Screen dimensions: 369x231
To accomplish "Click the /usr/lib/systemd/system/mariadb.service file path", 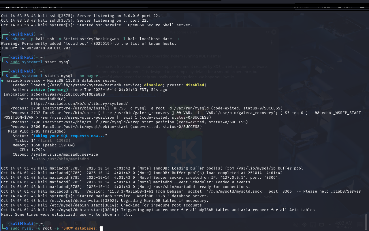I will click(95, 85).
